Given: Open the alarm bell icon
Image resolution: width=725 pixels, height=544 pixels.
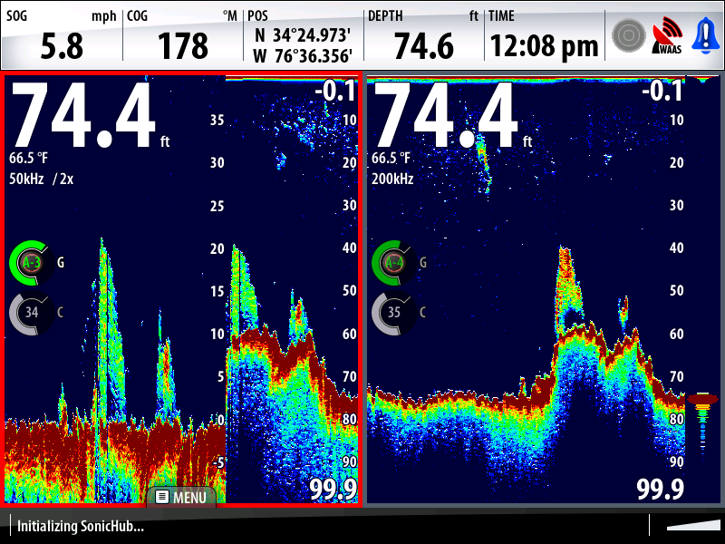Looking at the screenshot, I should [x=706, y=34].
